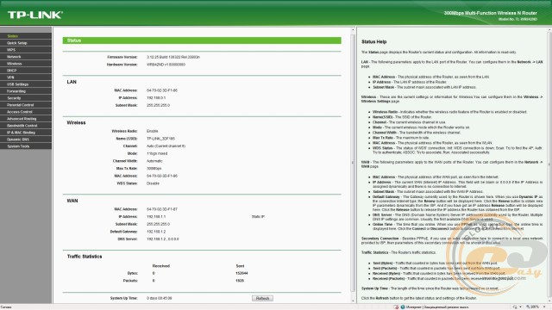Click the WAN section heading
552x310 pixels.
pos(72,201)
